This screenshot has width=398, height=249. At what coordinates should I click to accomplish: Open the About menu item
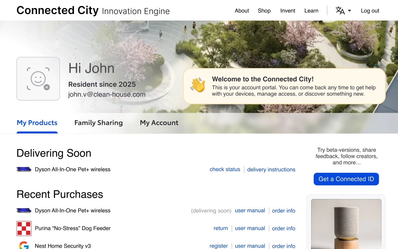[x=242, y=11]
